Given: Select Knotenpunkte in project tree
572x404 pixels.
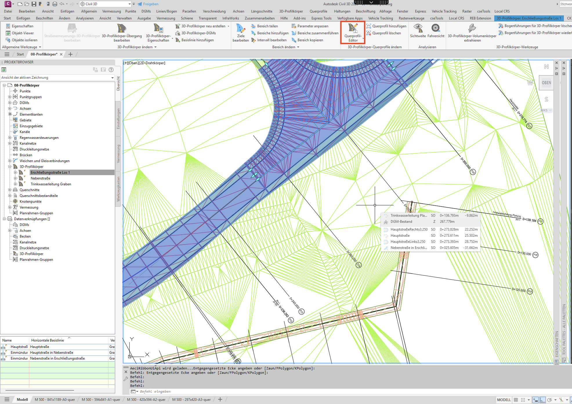Looking at the screenshot, I should (30, 202).
